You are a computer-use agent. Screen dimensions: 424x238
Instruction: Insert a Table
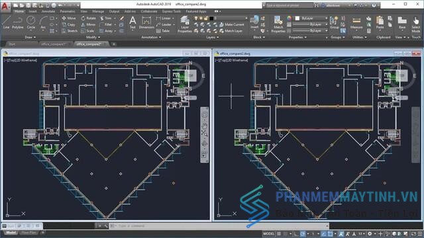point(163,31)
